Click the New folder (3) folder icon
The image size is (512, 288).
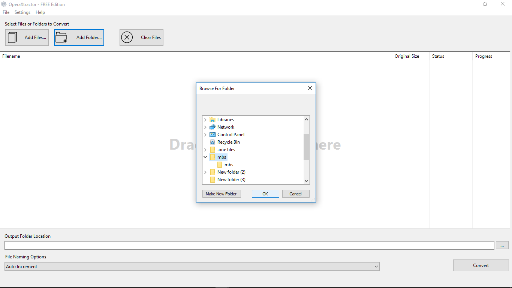[213, 180]
